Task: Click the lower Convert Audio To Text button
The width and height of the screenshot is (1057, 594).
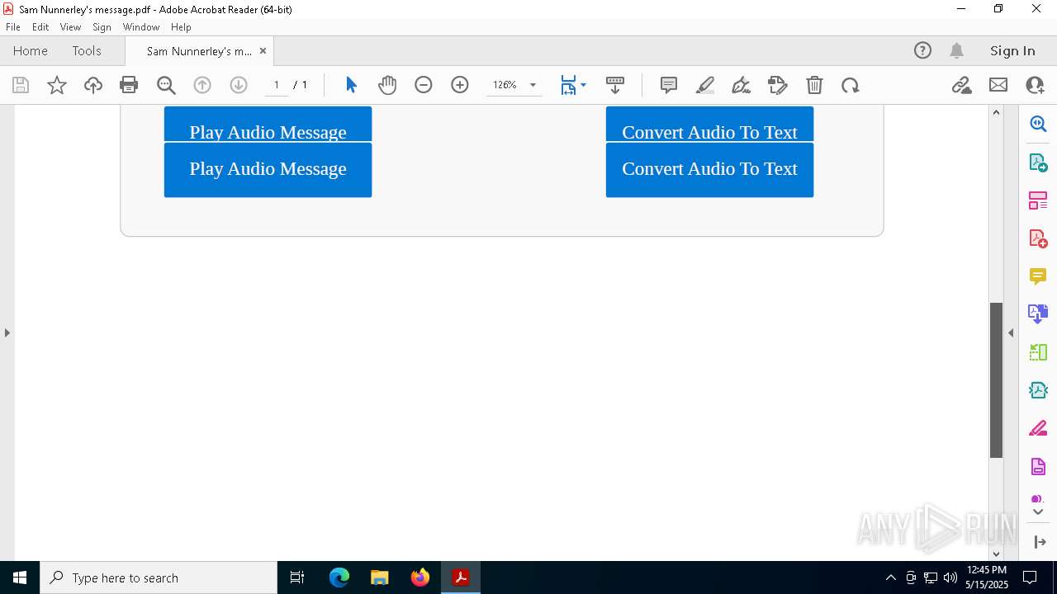Action: point(709,169)
